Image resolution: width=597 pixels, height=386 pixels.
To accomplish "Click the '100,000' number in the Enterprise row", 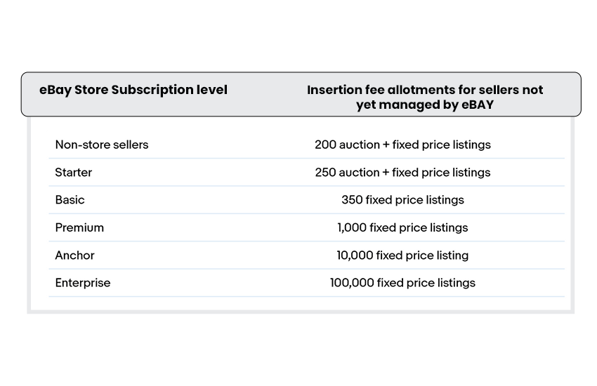I will (352, 283).
